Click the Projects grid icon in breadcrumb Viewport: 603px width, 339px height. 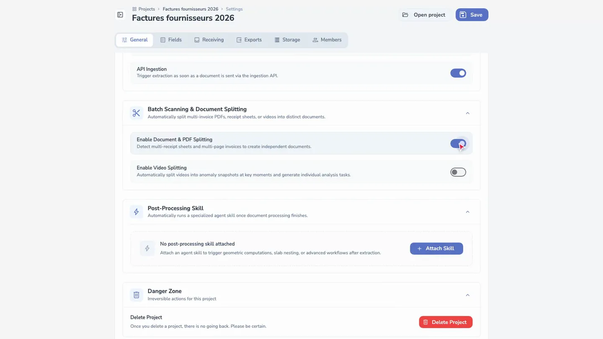click(134, 9)
